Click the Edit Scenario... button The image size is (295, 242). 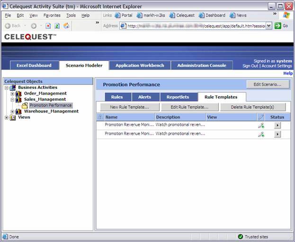(x=268, y=85)
